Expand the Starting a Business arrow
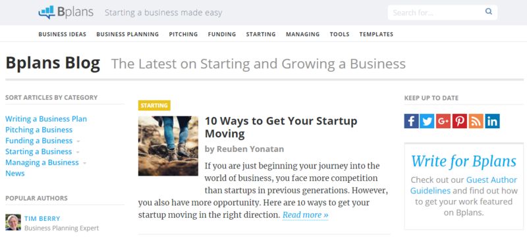This screenshot has height=244, width=527. coord(78,152)
